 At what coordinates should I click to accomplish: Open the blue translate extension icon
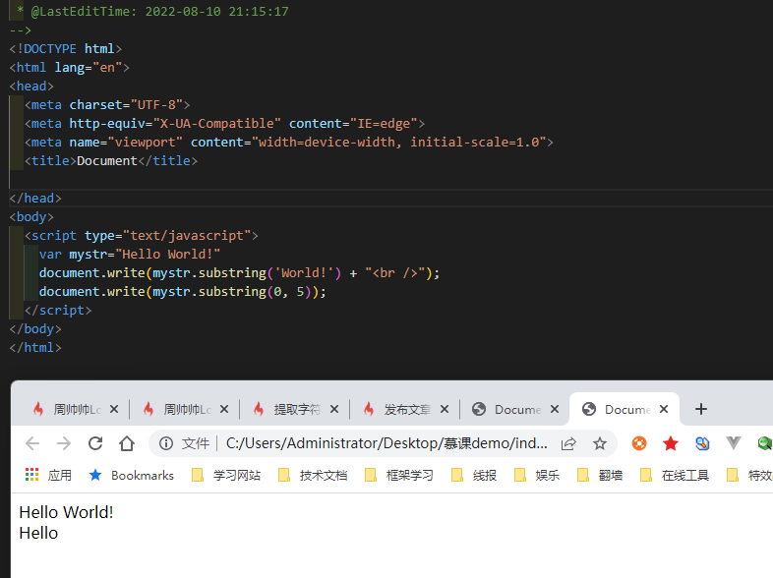(702, 443)
